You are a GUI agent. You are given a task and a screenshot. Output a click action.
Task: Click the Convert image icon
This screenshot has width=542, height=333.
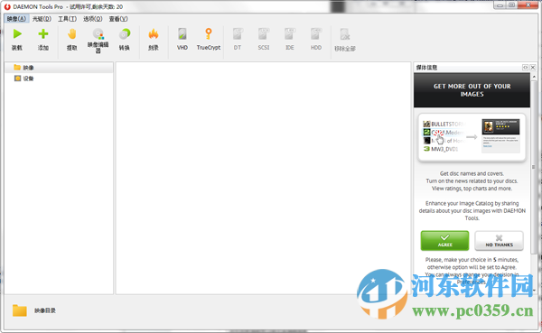pyautogui.click(x=125, y=34)
